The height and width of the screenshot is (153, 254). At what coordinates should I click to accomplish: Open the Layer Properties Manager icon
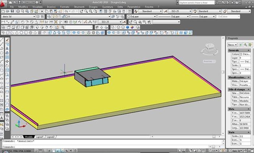(x=49, y=17)
